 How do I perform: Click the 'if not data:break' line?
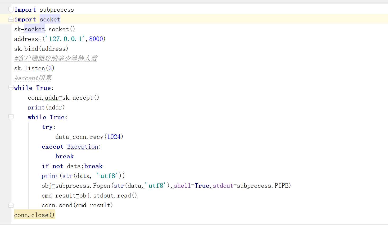(x=72, y=166)
